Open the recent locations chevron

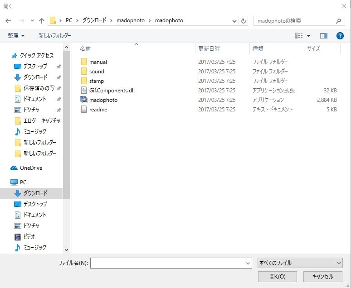(32, 21)
